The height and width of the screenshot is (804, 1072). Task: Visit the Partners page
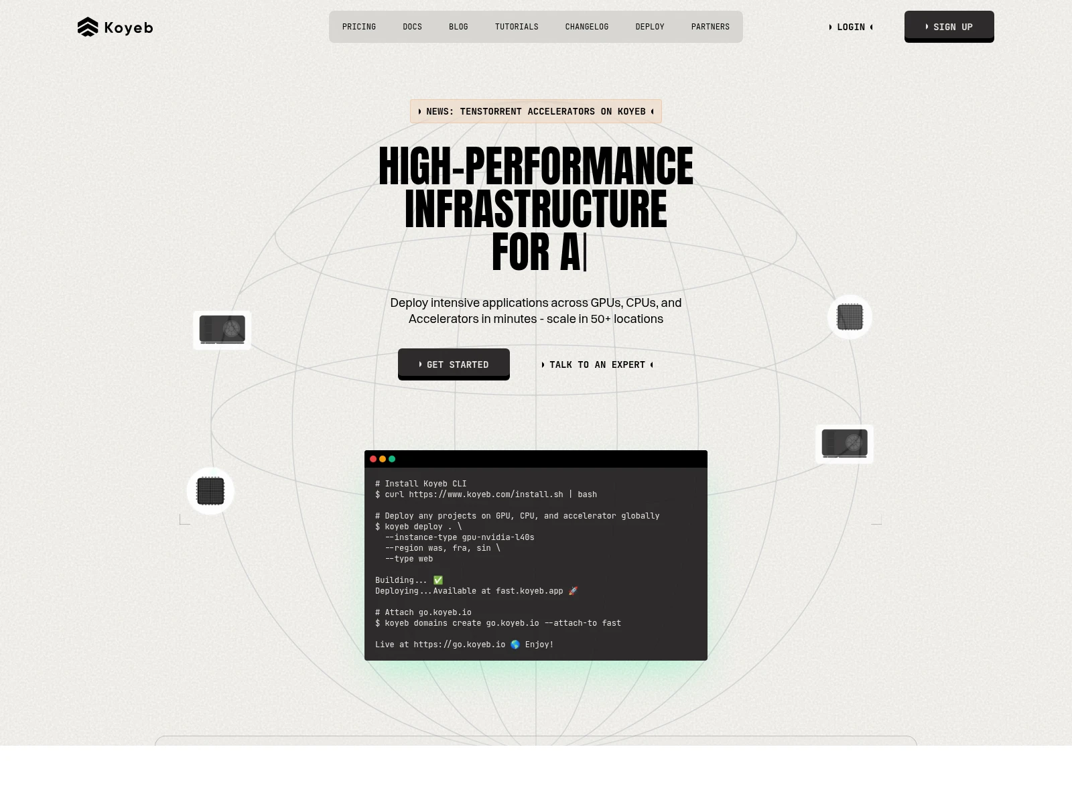coord(710,27)
